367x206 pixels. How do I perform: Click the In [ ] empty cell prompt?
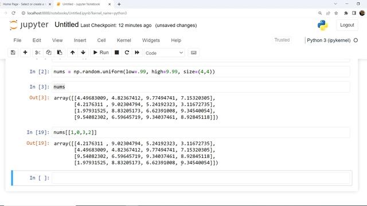click(40, 178)
